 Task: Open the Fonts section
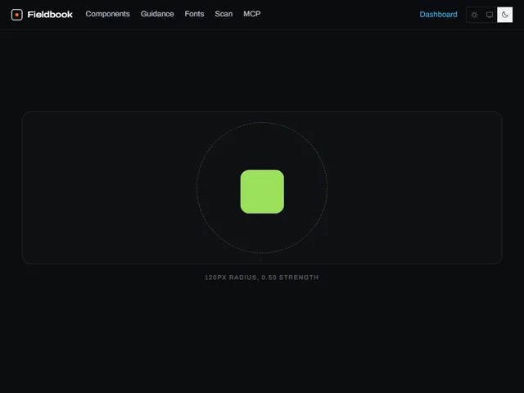click(194, 14)
